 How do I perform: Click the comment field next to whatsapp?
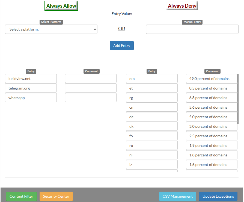coord(91,98)
